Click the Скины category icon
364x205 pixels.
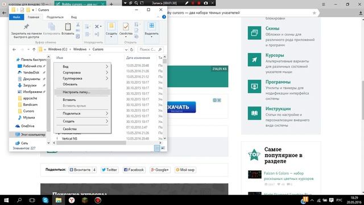point(254,33)
